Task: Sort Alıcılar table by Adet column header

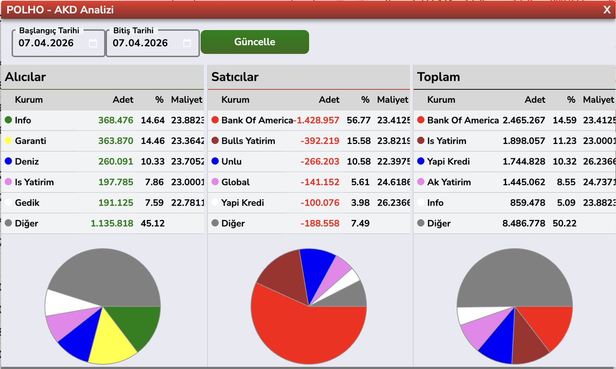Action: coord(123,100)
